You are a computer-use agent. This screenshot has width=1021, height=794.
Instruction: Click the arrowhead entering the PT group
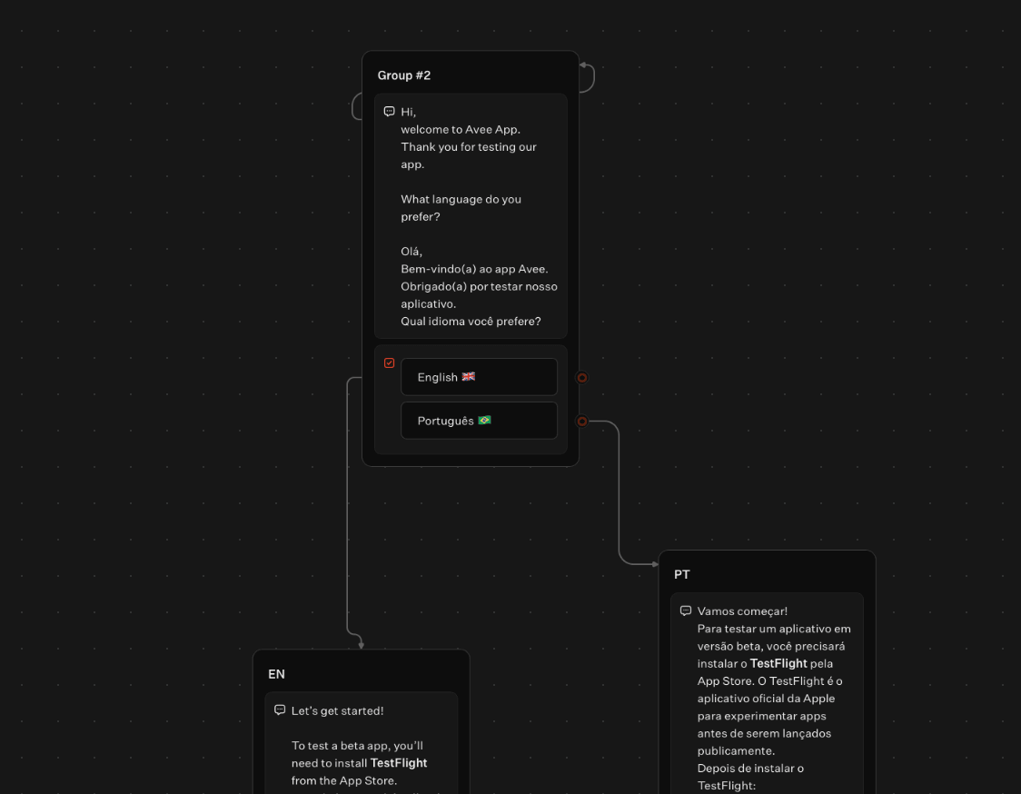coord(655,564)
